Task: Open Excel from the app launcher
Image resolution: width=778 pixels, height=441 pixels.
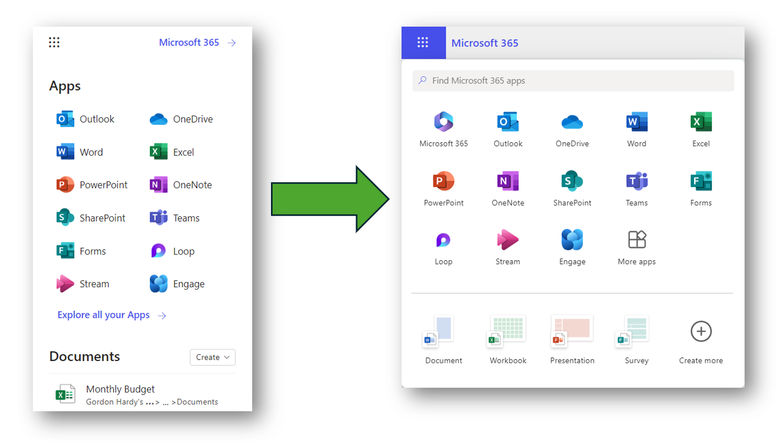Action: 700,121
